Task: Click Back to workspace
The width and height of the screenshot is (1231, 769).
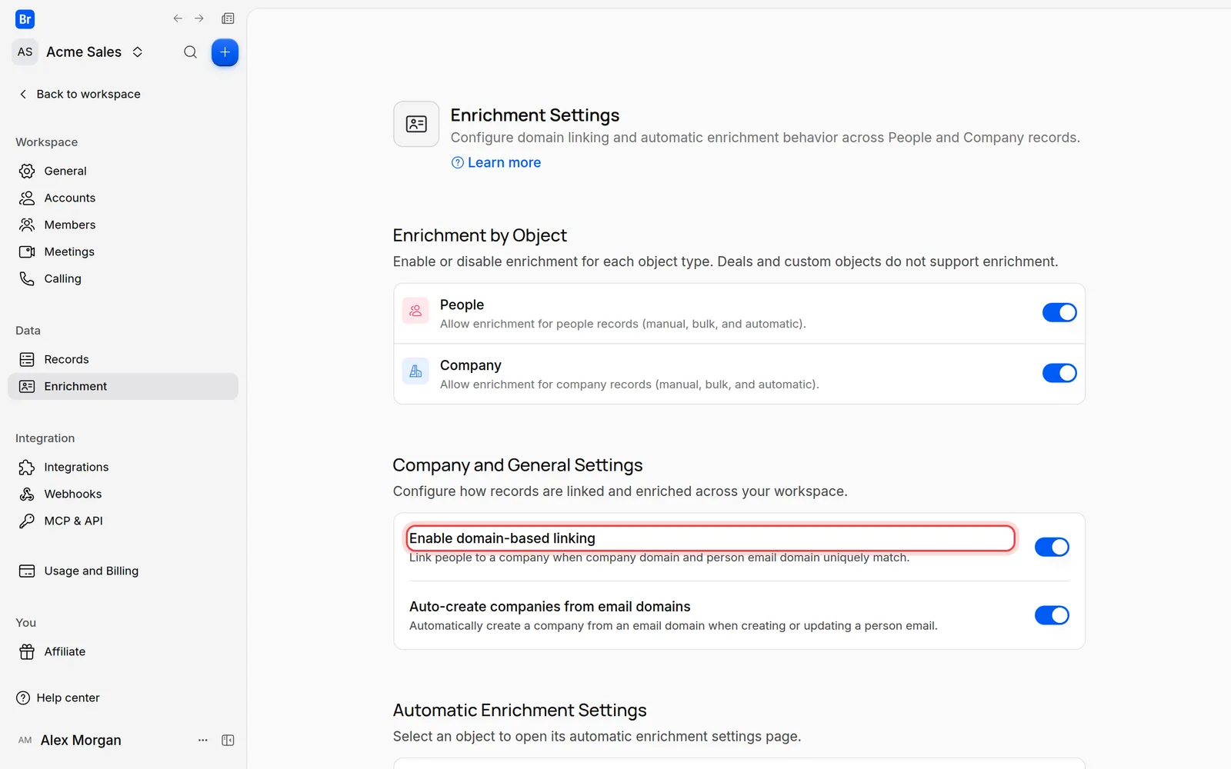Action: click(79, 94)
